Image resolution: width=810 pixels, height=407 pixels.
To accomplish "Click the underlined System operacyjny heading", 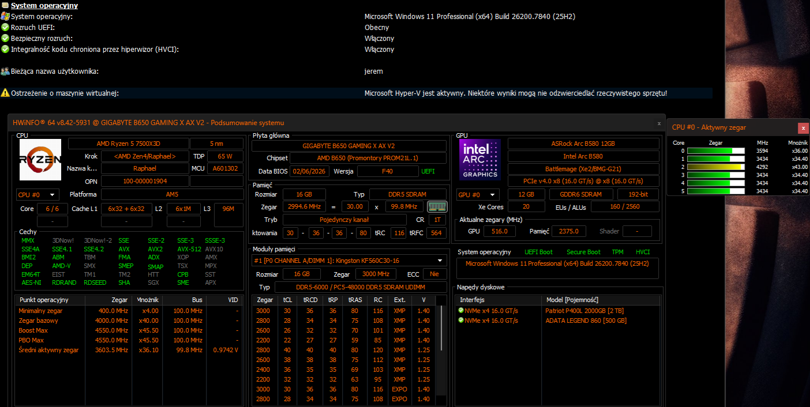I will pos(44,6).
